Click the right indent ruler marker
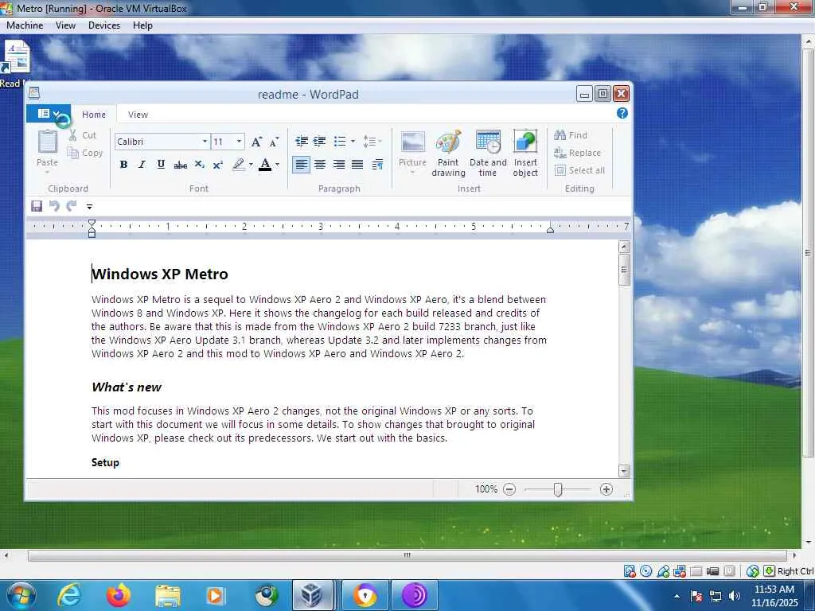The image size is (815, 611). (x=550, y=229)
